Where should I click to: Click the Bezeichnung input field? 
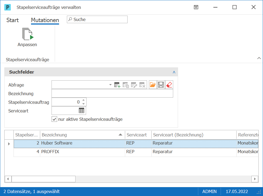coord(112,93)
